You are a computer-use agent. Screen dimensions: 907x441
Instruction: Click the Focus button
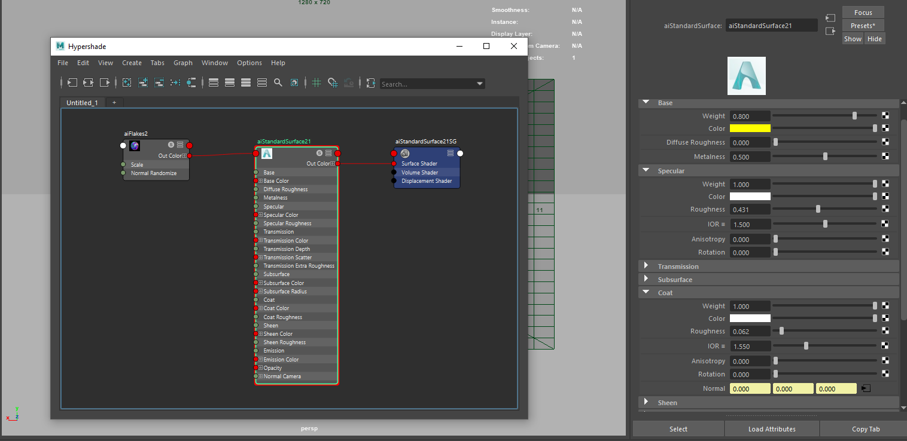point(863,13)
